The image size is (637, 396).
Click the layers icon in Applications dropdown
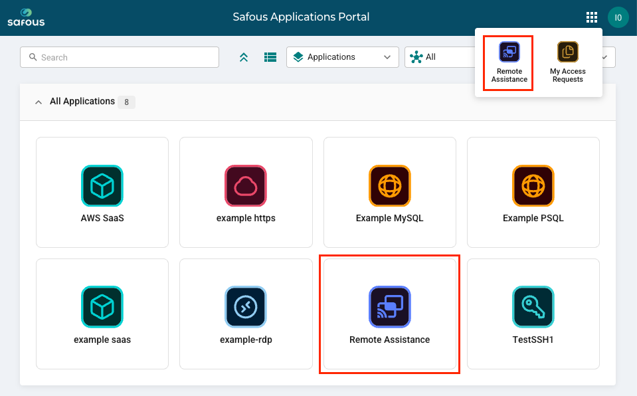[298, 57]
